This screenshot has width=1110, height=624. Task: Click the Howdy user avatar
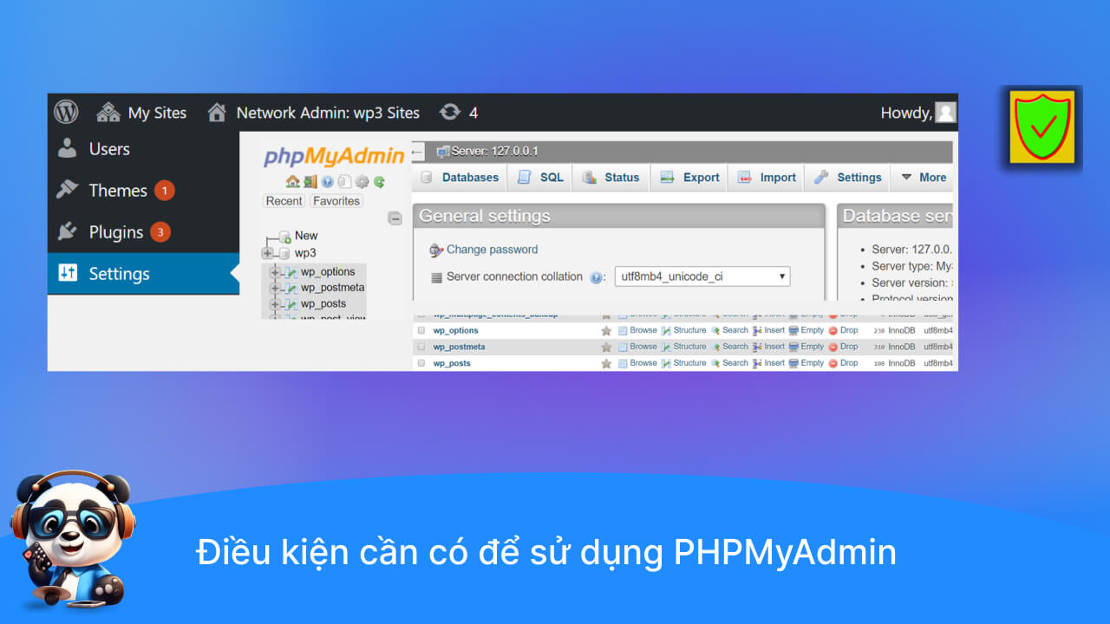[945, 113]
